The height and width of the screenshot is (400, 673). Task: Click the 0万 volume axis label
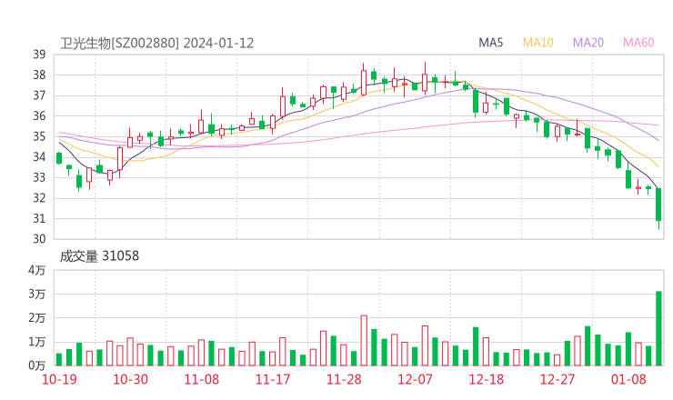click(37, 365)
